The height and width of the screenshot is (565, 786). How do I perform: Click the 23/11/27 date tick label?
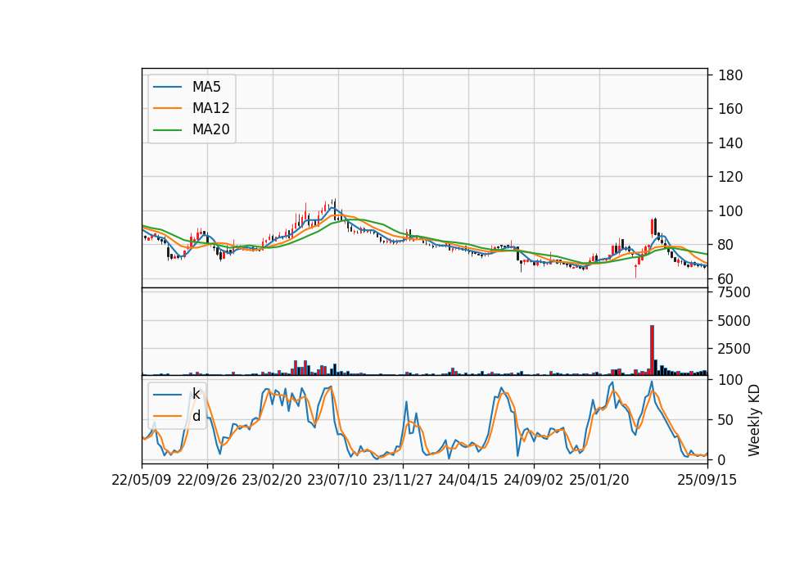click(403, 480)
